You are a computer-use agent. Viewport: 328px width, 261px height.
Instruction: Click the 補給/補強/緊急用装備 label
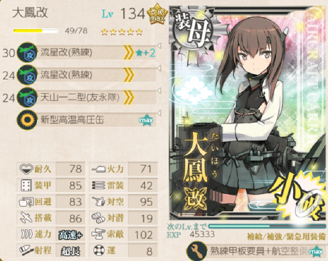pyautogui.click(x=286, y=237)
